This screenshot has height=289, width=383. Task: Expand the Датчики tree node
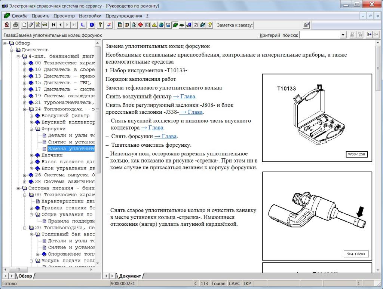tap(31, 155)
